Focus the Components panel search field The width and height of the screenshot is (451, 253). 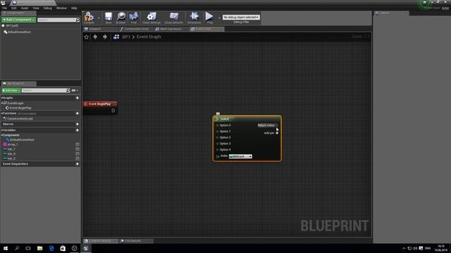coord(58,20)
